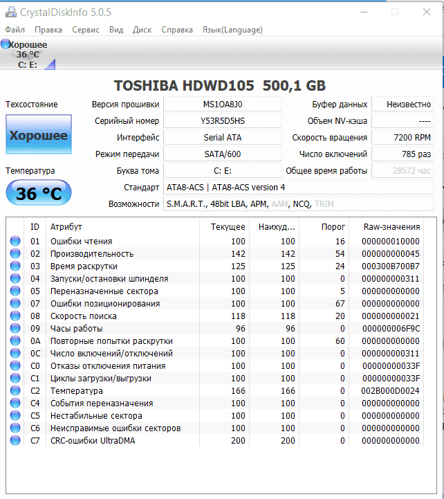Screen dimensions: 444x499
Task: Click status orb for Повторные попытки раскрутки row
Action: pyautogui.click(x=15, y=341)
